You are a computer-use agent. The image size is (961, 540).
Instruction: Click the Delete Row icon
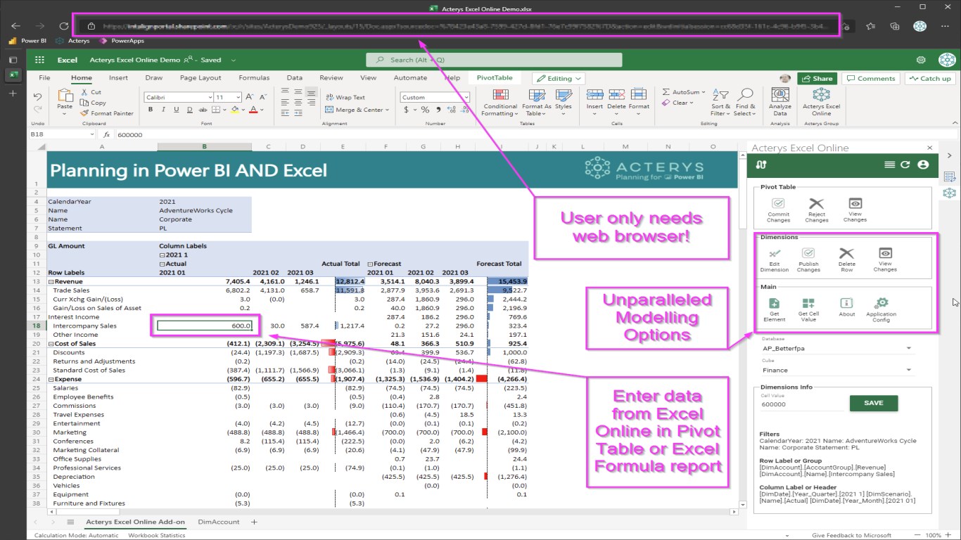click(x=847, y=253)
